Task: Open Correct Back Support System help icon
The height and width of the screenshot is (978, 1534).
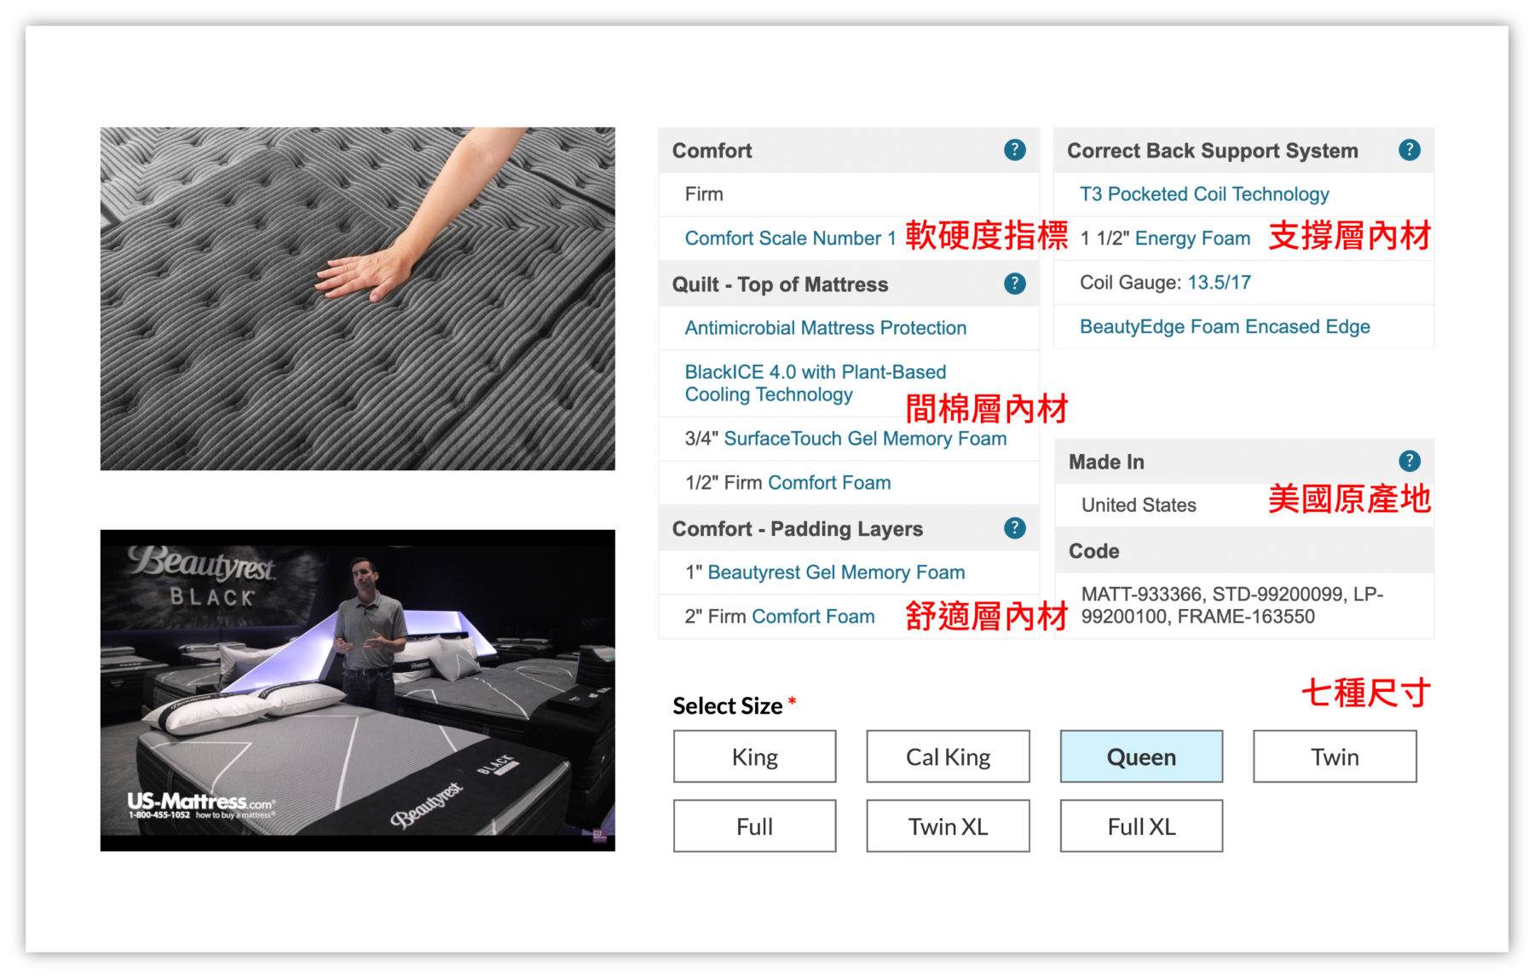Action: point(1409,150)
